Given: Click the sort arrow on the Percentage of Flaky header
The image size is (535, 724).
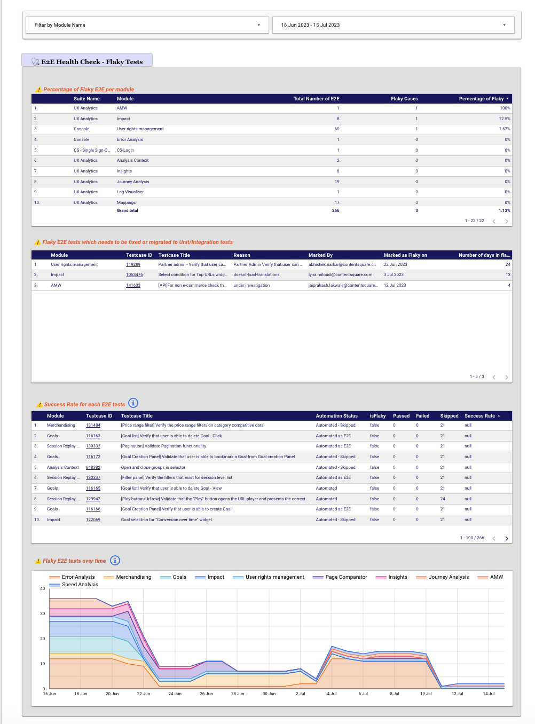Looking at the screenshot, I should [508, 99].
